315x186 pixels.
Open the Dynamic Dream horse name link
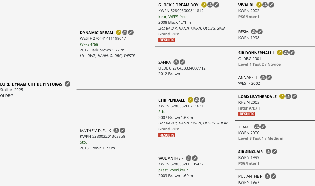coord(97,33)
